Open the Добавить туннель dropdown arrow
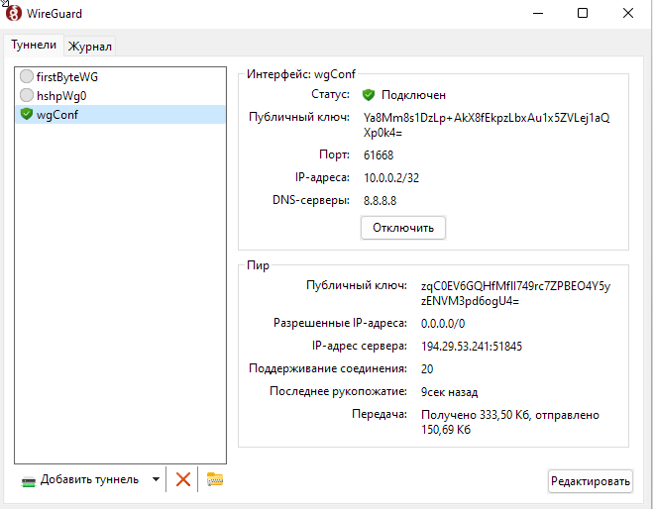 tap(156, 479)
